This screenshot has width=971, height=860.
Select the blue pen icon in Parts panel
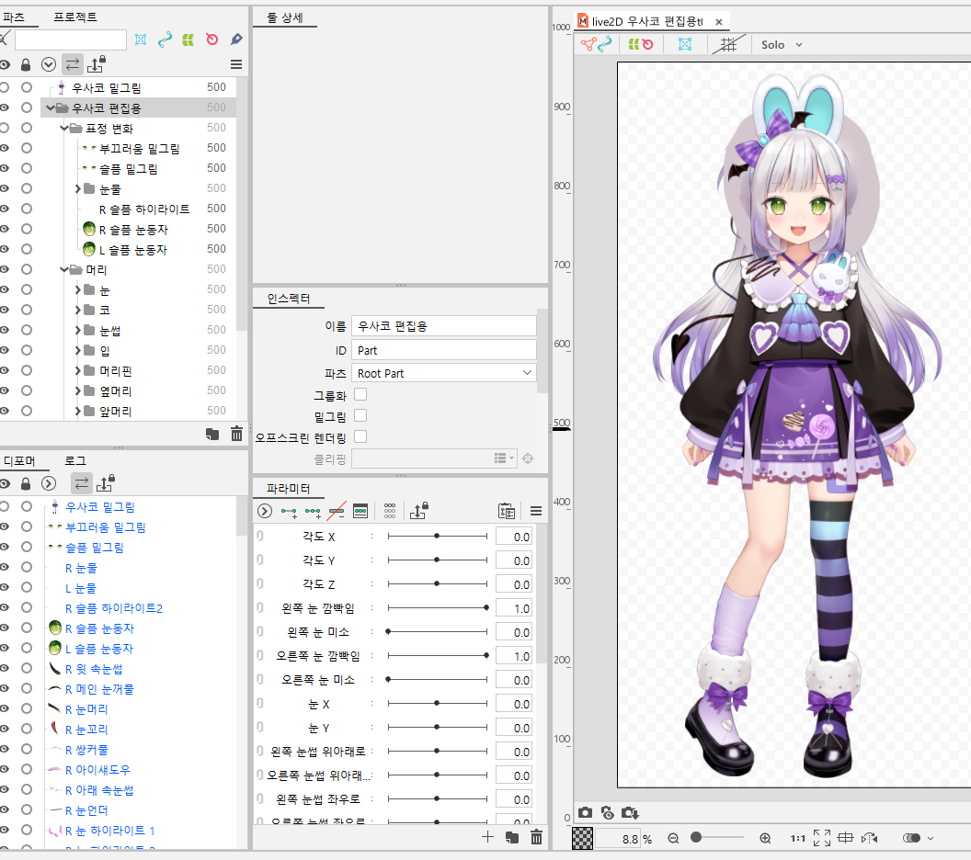[236, 40]
